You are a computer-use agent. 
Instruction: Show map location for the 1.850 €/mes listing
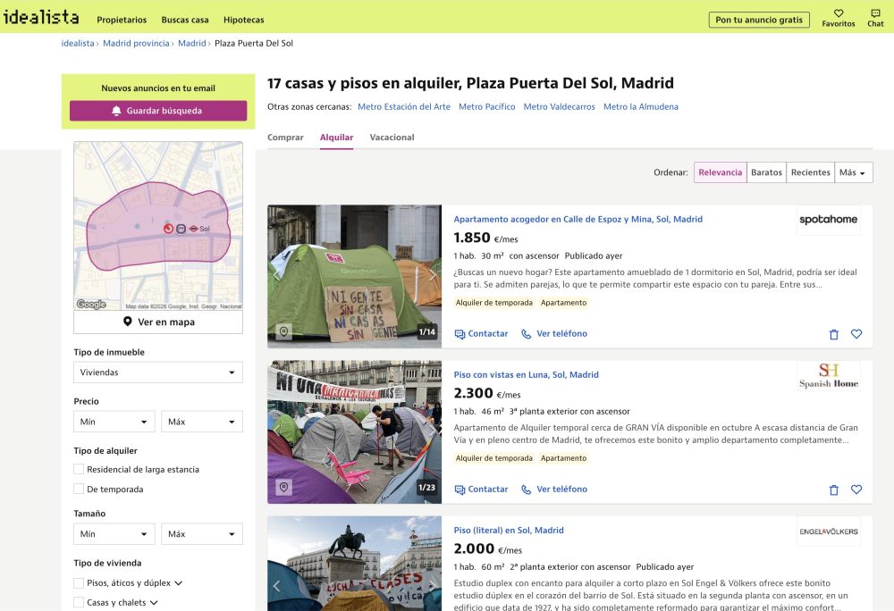pyautogui.click(x=283, y=331)
